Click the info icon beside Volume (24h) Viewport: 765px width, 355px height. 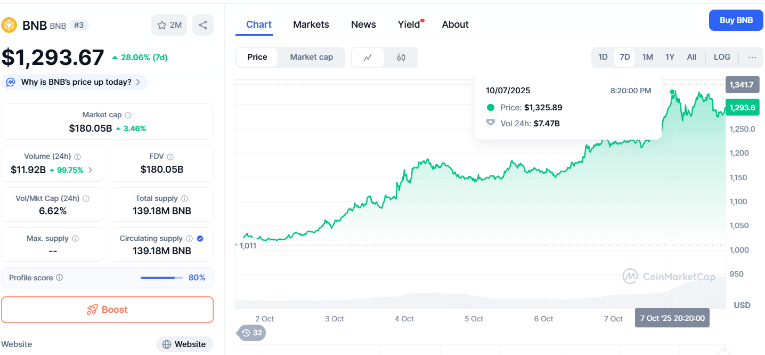point(77,157)
